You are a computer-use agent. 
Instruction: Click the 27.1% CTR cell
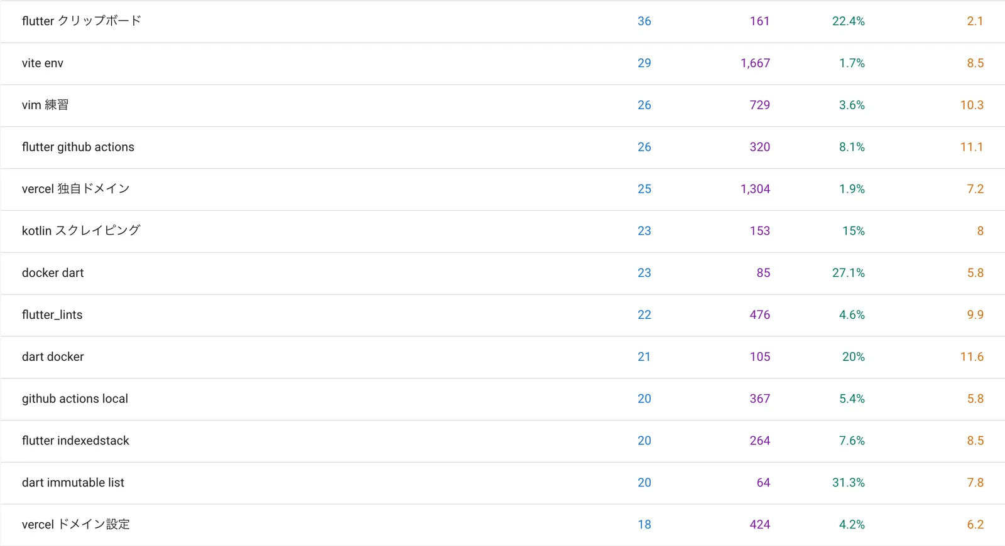848,273
